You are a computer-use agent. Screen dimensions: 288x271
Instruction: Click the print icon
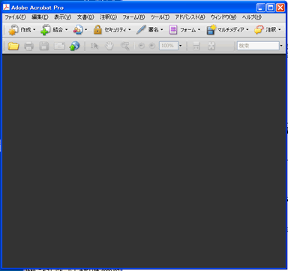point(28,46)
